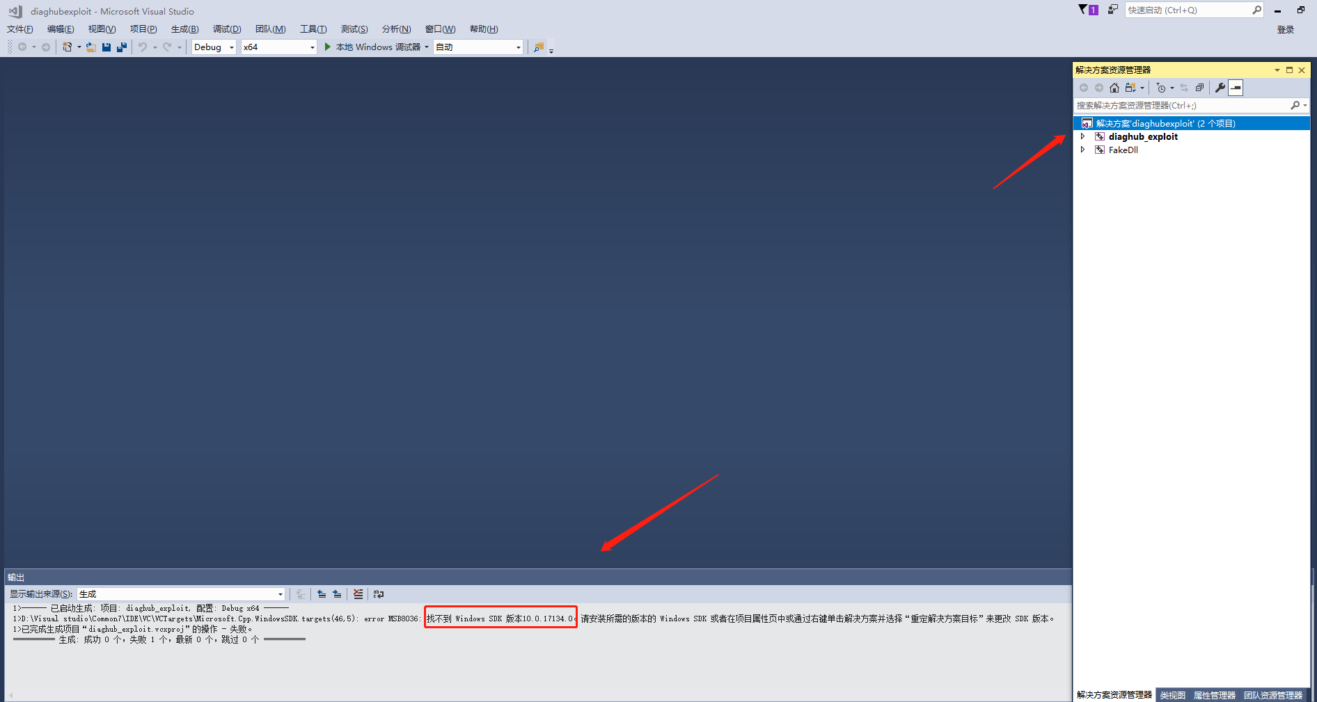
Task: Open the 文件(F) menu
Action: tap(20, 29)
